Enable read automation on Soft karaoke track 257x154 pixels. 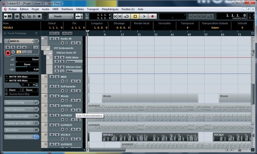(x=73, y=91)
